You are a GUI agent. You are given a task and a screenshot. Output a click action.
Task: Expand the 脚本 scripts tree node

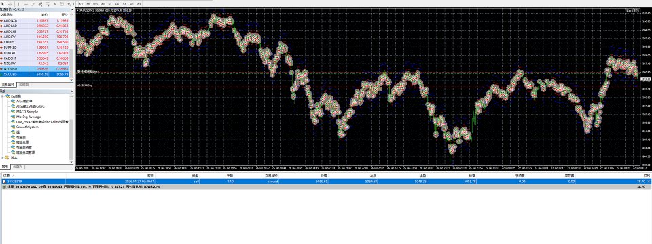(2, 158)
